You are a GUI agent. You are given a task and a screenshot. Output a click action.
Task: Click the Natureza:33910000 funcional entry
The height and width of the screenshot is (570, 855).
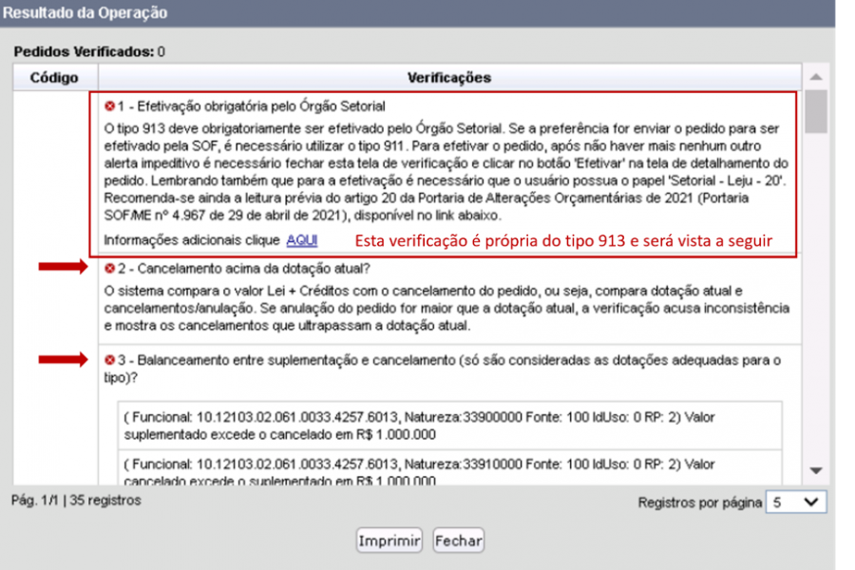[x=450, y=469]
